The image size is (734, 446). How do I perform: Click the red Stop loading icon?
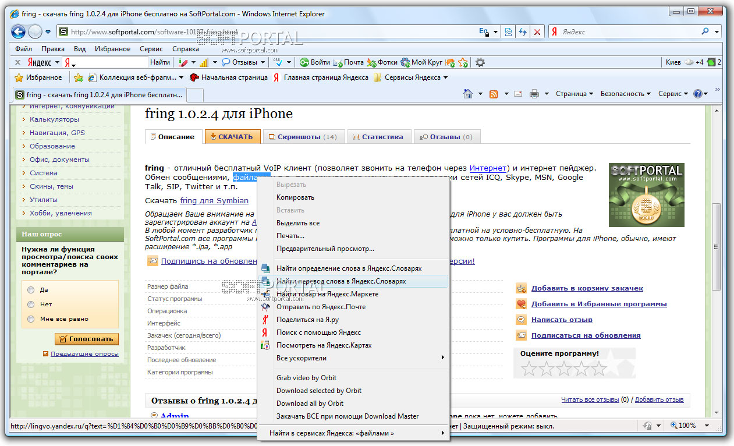[537, 32]
